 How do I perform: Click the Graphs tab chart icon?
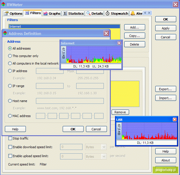click(45, 14)
